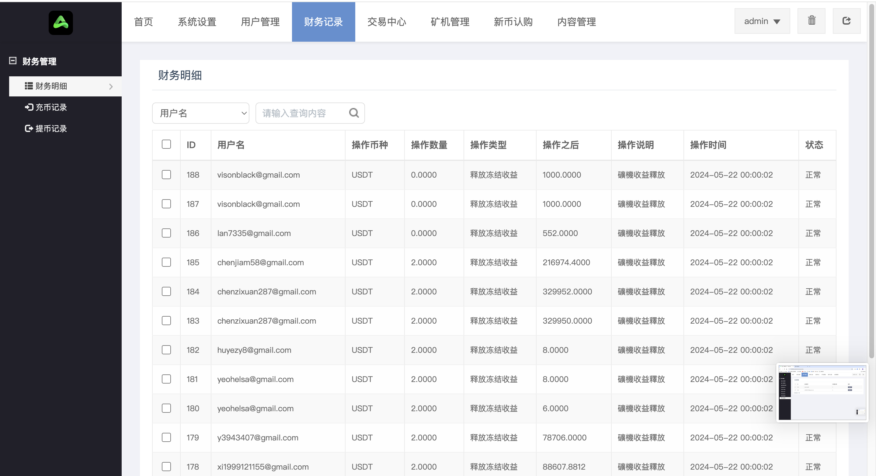Click the 操作时间 column header
876x476 pixels.
pyautogui.click(x=708, y=145)
